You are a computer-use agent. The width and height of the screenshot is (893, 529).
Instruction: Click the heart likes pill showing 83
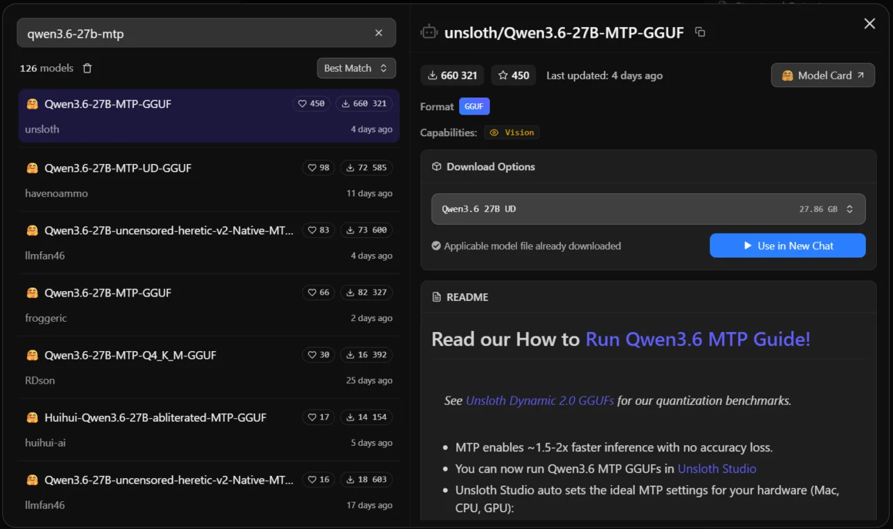318,230
